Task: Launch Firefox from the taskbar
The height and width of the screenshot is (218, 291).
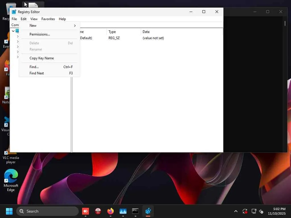Action: click(111, 211)
